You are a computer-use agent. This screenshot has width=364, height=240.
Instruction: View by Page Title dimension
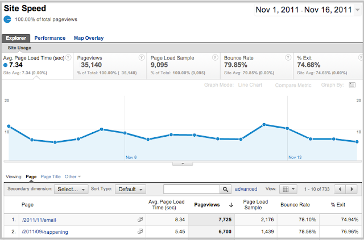(51, 177)
